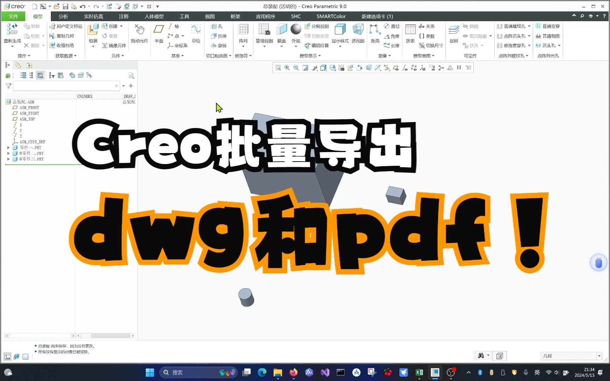Click the save icon in quick access toolbar

click(x=65, y=6)
